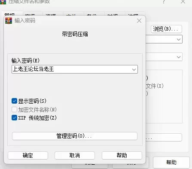This screenshot has height=169, width=192.
Task: Expand the password history dropdown arrow
Action: [x=134, y=70]
